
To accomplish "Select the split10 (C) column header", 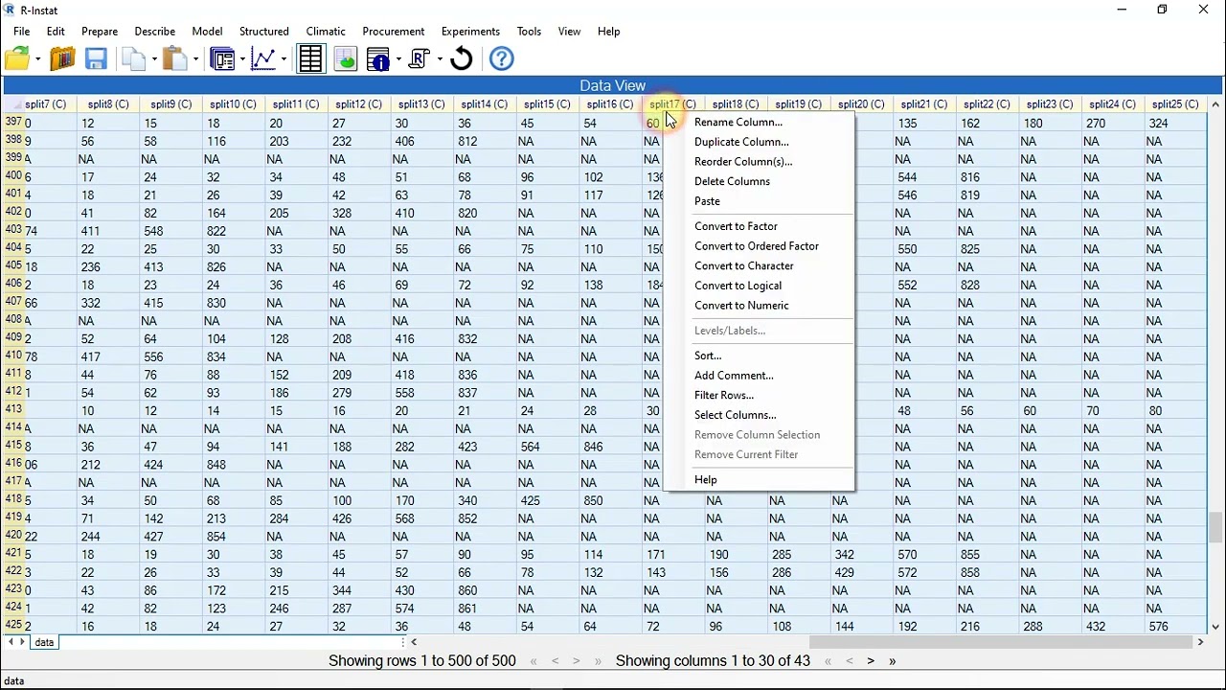I will coord(233,104).
